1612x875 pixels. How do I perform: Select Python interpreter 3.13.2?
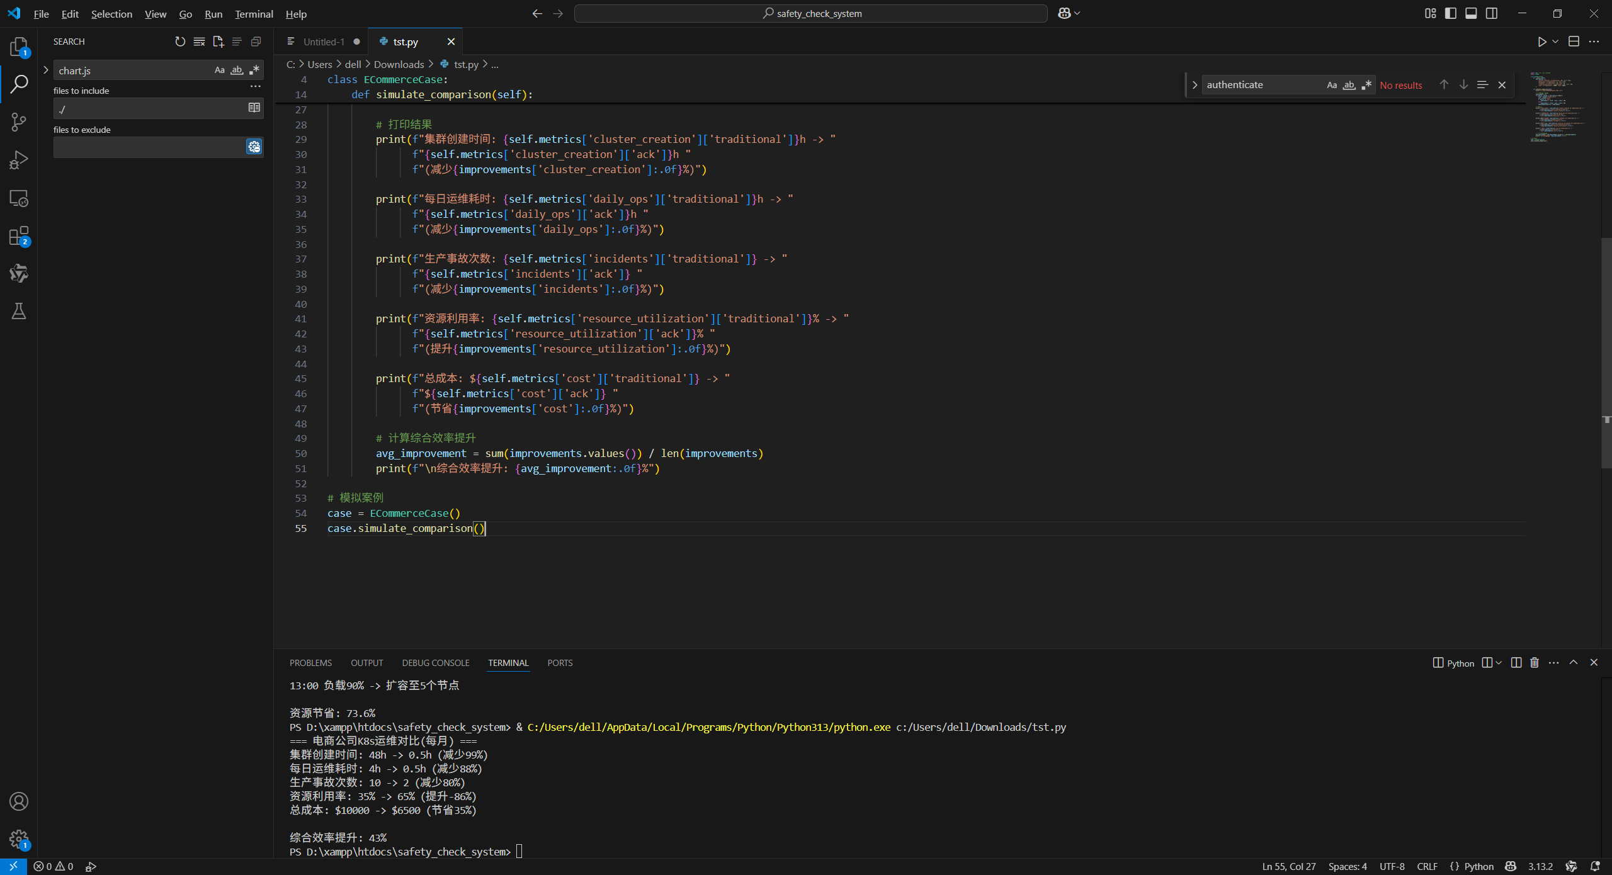tap(1540, 866)
